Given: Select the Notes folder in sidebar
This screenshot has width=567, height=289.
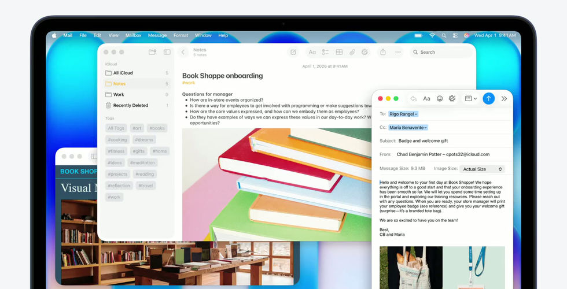Looking at the screenshot, I should pos(137,84).
